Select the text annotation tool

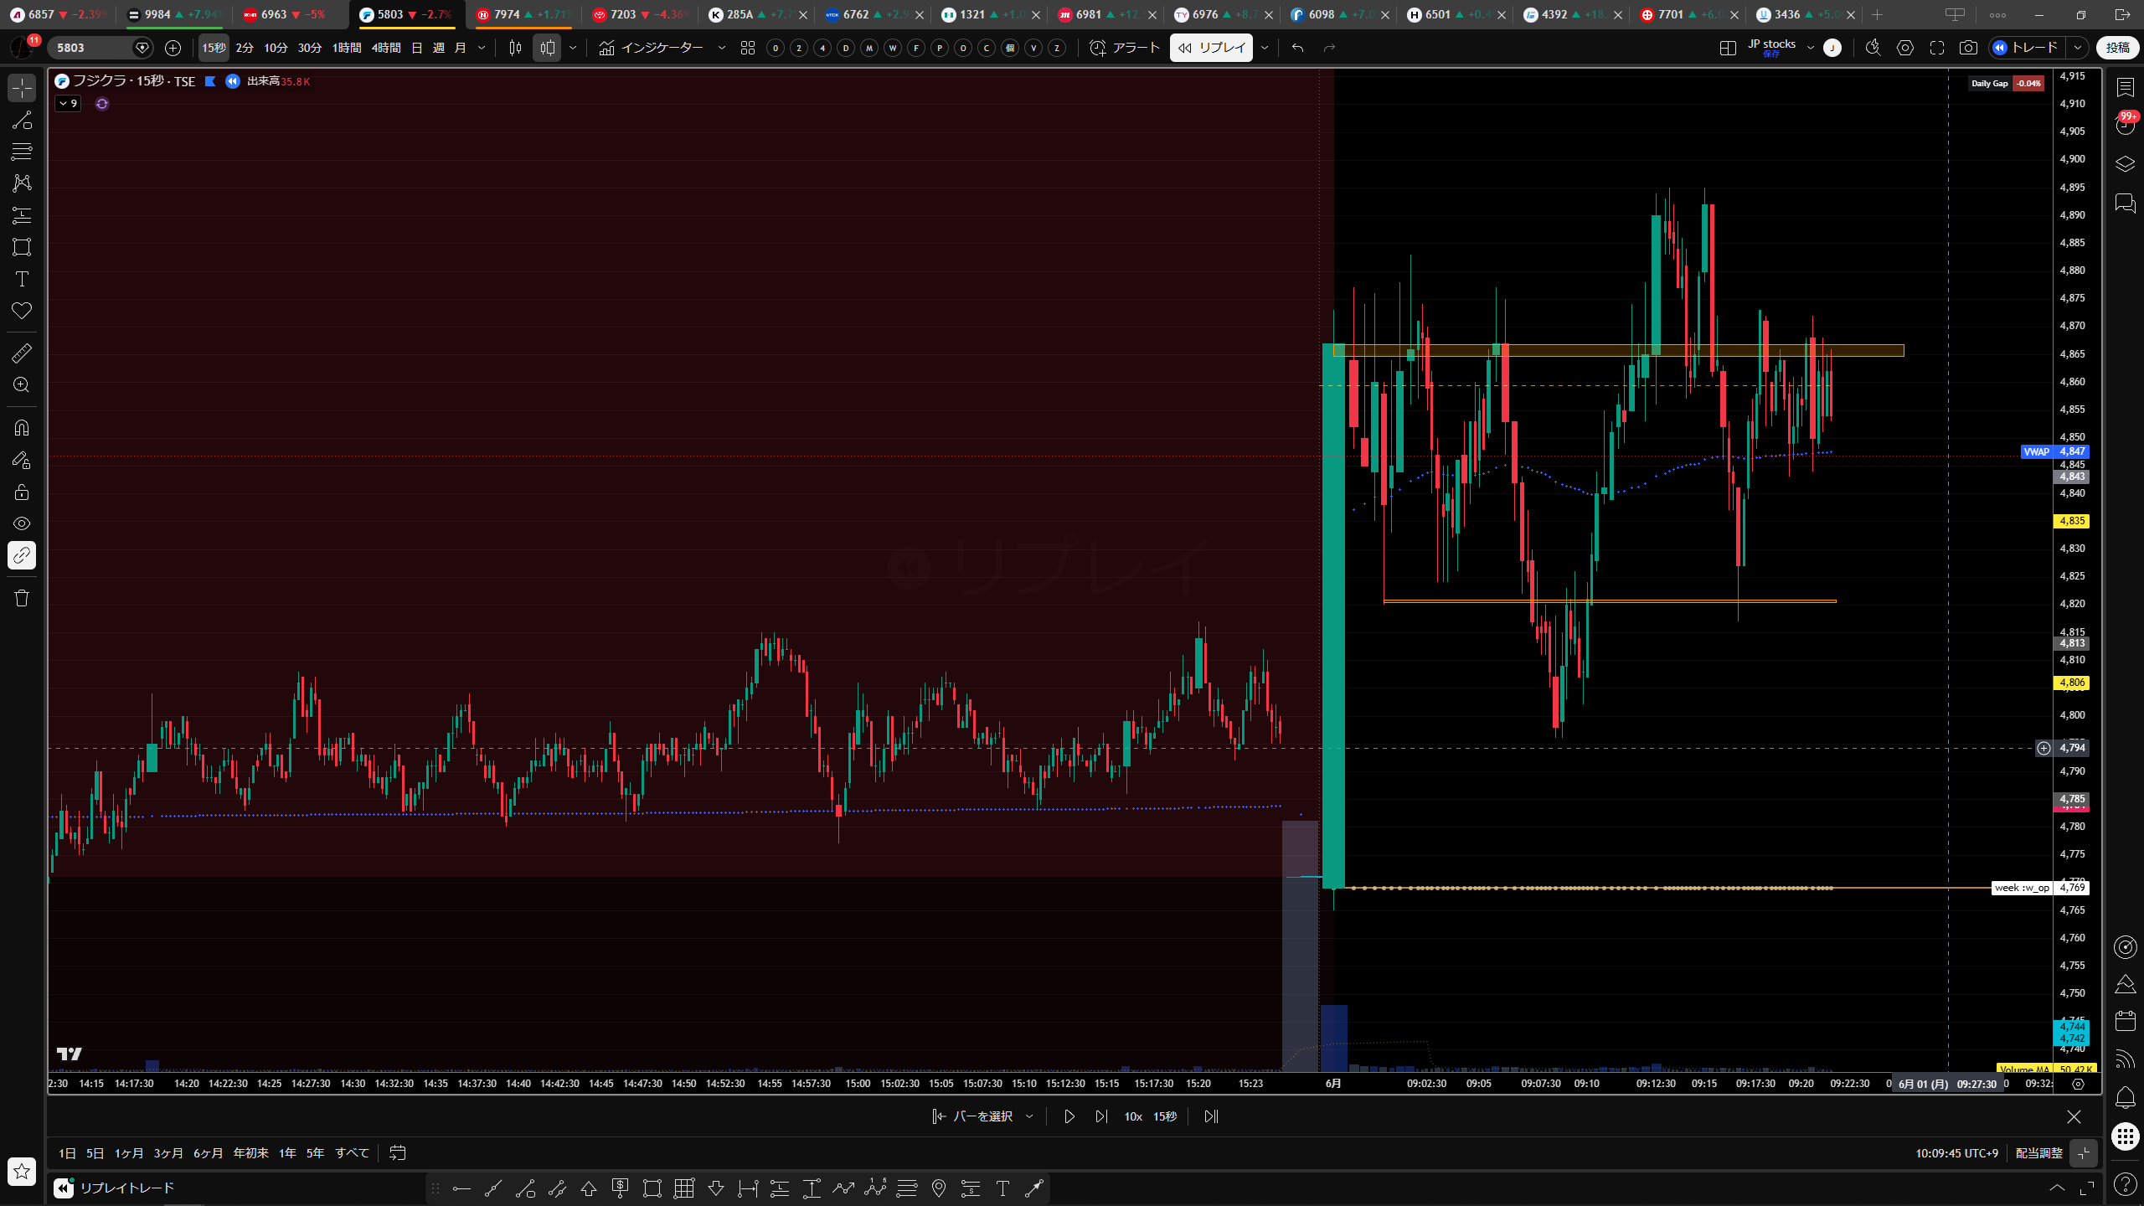[x=22, y=279]
